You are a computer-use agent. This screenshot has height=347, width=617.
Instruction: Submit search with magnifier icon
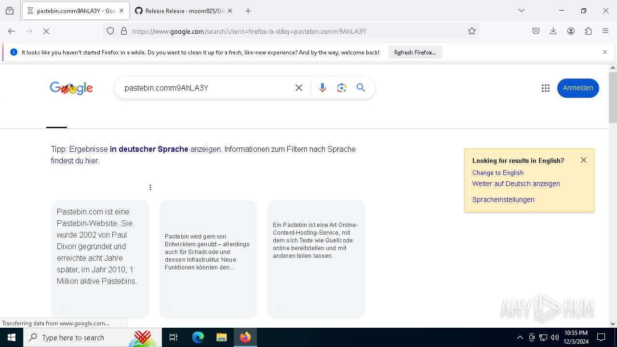[361, 88]
